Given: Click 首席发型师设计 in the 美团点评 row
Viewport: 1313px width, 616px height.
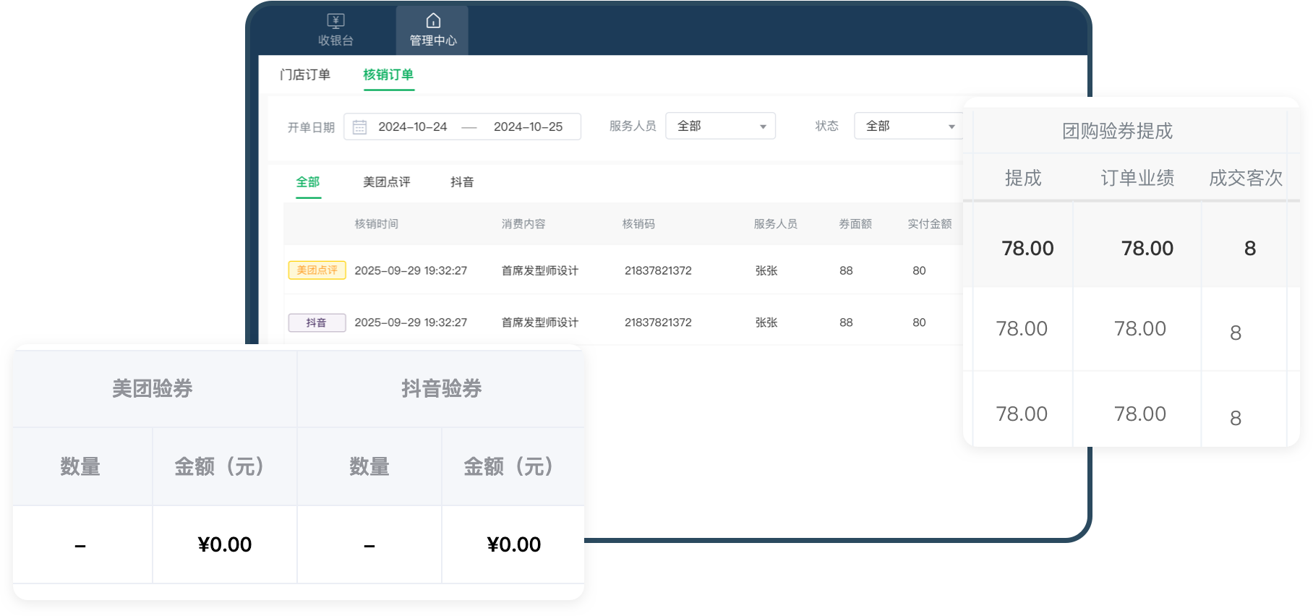Looking at the screenshot, I should [x=540, y=270].
